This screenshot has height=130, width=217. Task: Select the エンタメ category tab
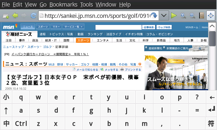tap(103, 40)
